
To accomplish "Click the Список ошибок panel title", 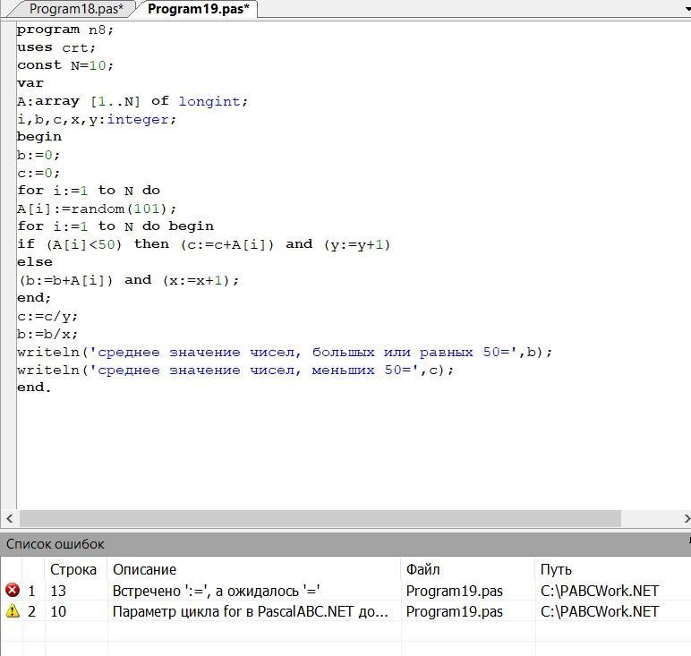I will (x=55, y=543).
